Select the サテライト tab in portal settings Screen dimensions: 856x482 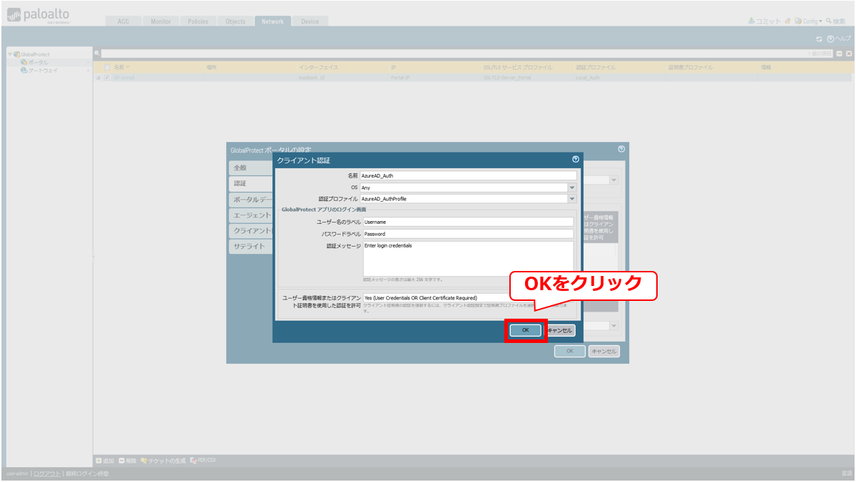coord(251,246)
